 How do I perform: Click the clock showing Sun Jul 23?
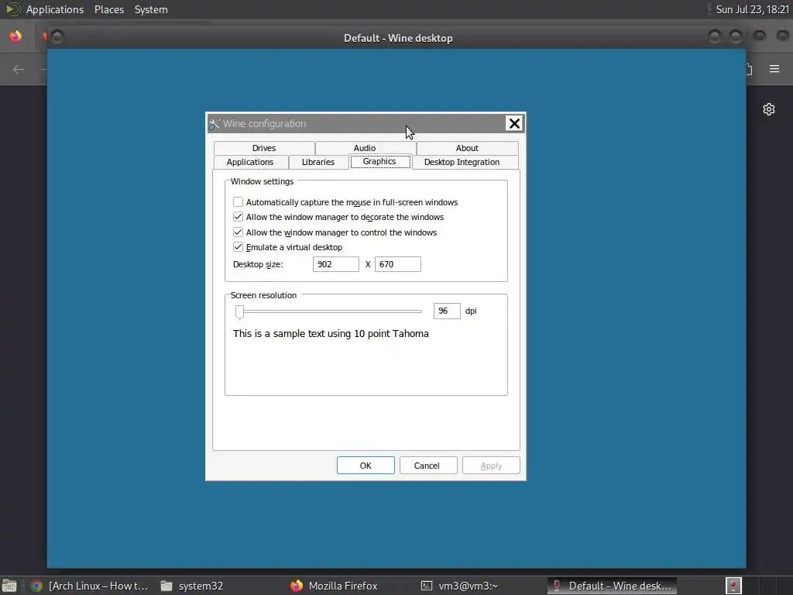753,9
